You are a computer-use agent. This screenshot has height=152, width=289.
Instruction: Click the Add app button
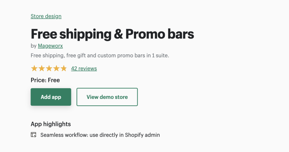coord(51,97)
